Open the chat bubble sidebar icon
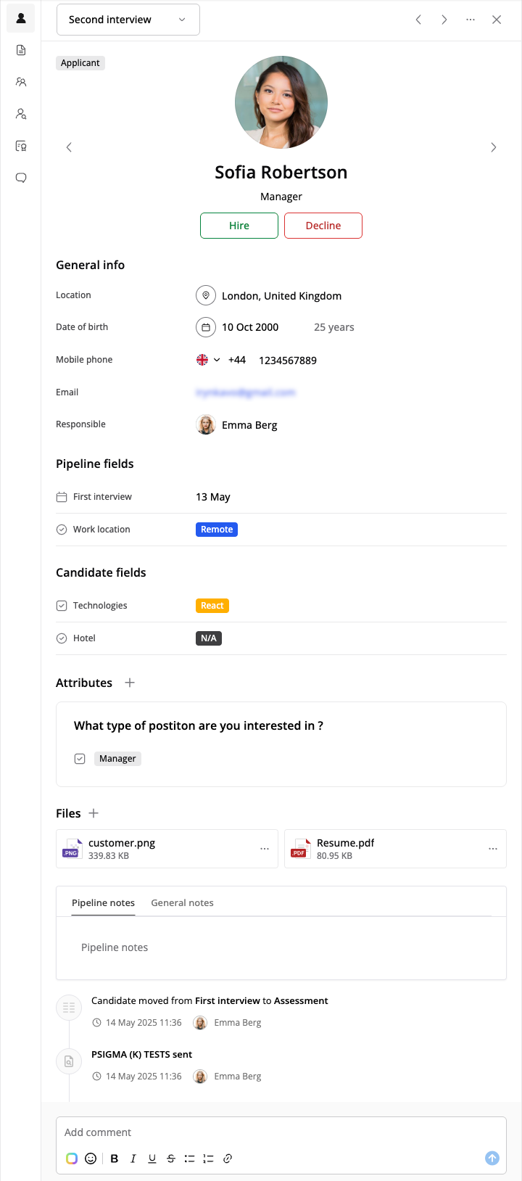 click(21, 178)
